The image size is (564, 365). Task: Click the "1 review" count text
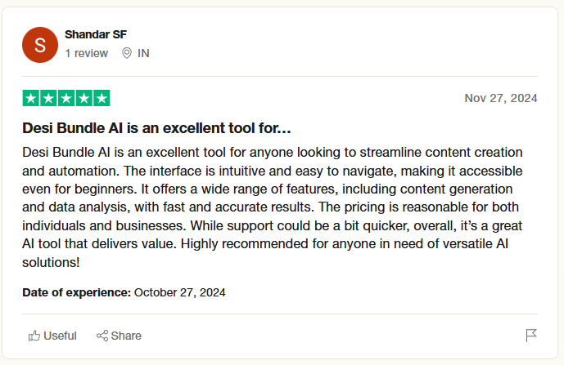tap(87, 53)
